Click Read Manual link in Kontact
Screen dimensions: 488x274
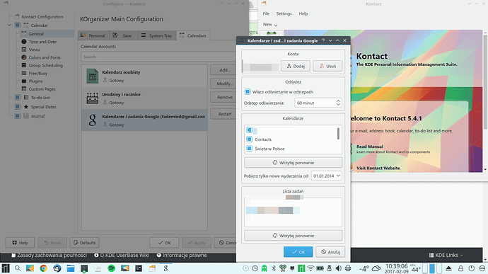click(370, 147)
